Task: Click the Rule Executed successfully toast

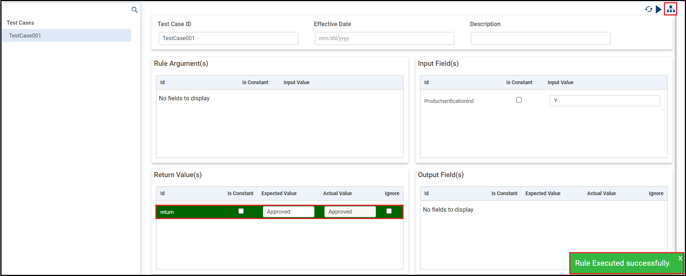Action: [623, 263]
